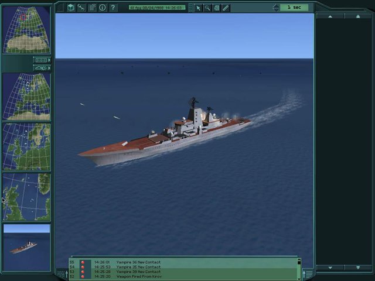Screen dimensions: 375x281
Task: Adjust time compression stepper arrows
Action: 276,8
